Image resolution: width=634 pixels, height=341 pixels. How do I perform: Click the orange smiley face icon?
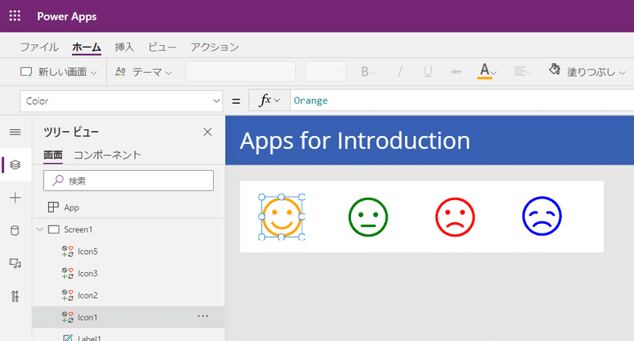282,217
